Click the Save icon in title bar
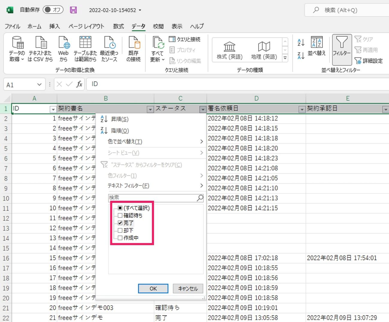The width and height of the screenshot is (389, 322). tap(73, 10)
